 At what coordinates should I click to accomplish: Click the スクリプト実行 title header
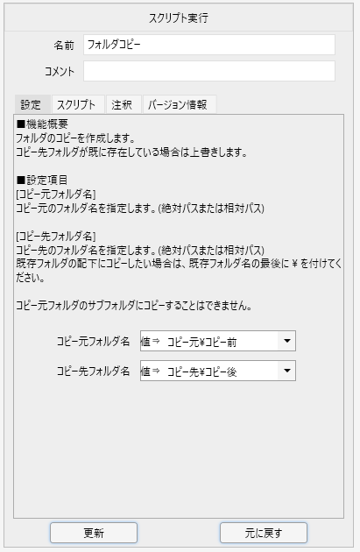[179, 18]
